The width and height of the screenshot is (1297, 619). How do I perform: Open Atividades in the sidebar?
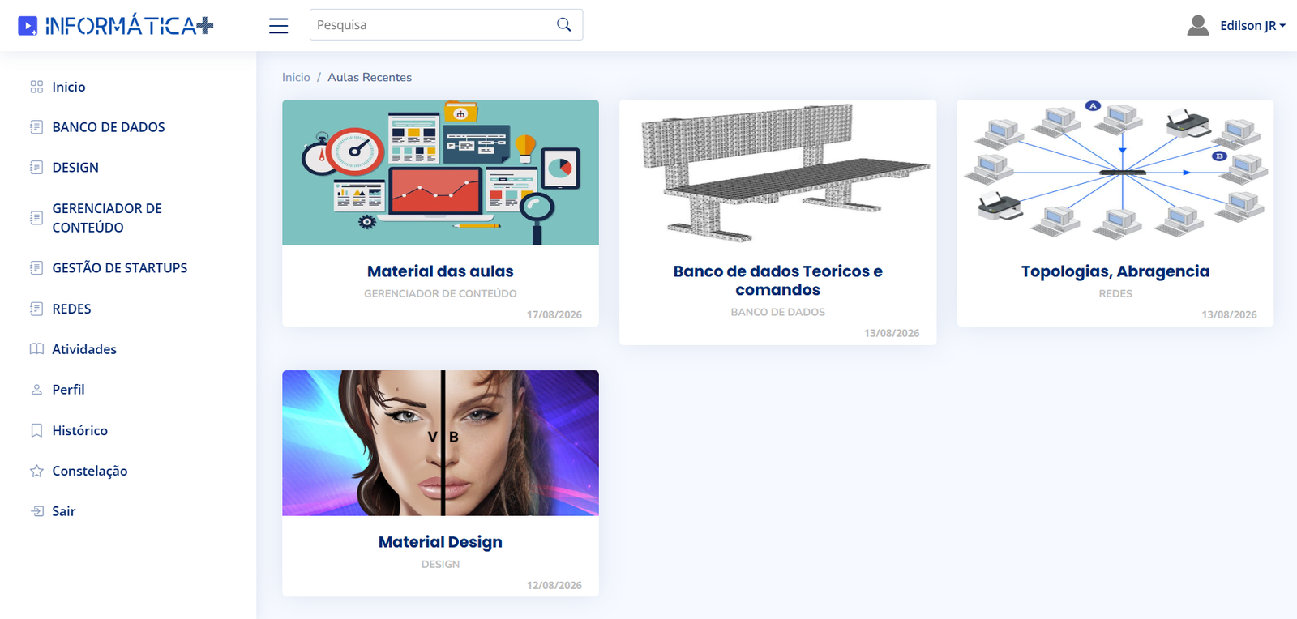tap(84, 349)
